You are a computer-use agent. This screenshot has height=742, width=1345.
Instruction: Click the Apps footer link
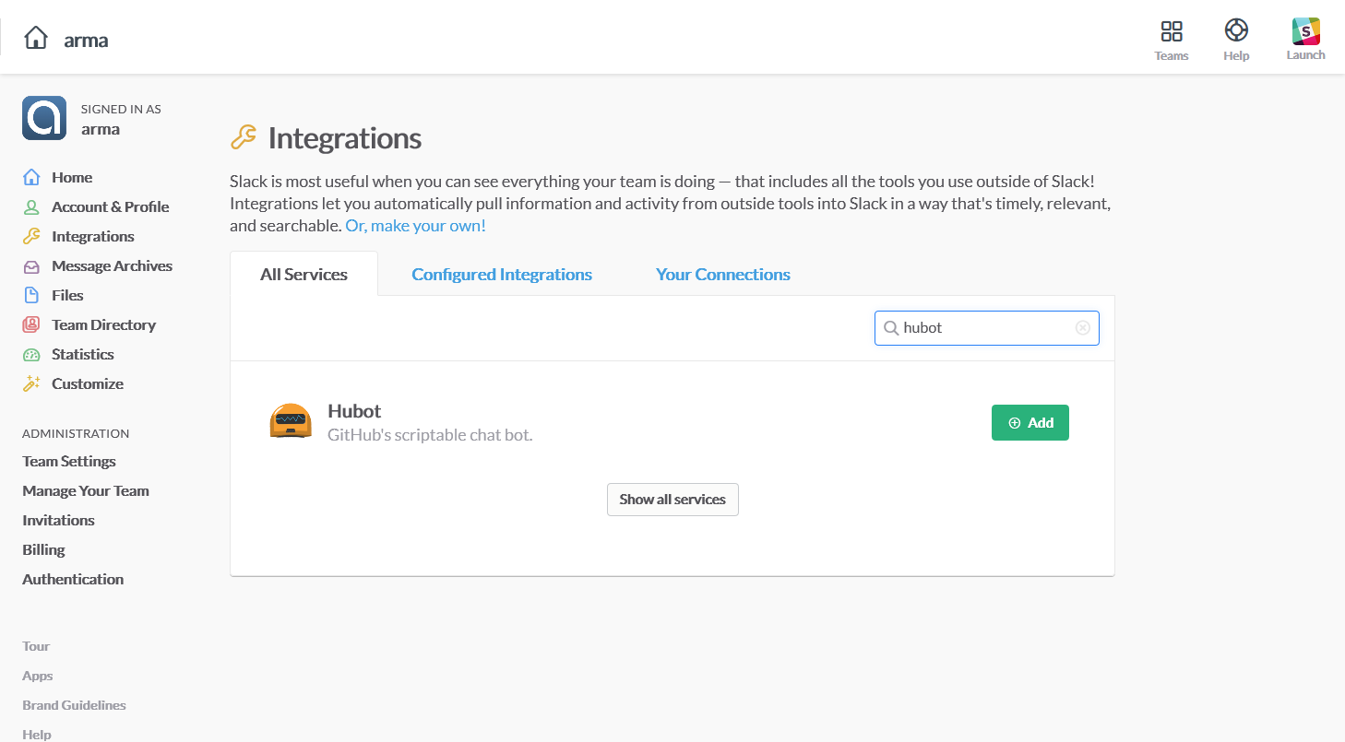[38, 676]
